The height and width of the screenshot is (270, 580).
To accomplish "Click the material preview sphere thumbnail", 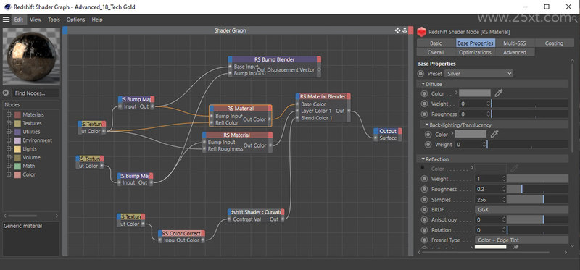I will tap(31, 56).
